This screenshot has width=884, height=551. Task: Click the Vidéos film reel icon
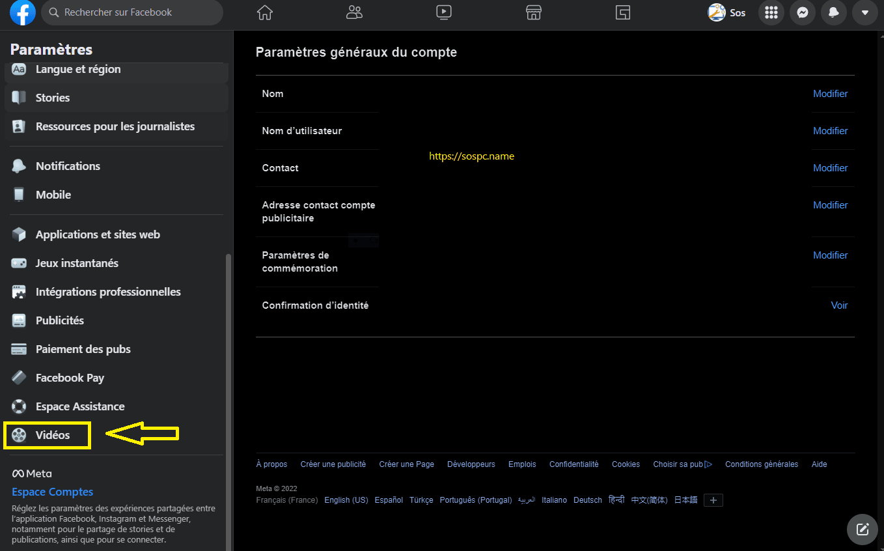(x=19, y=435)
